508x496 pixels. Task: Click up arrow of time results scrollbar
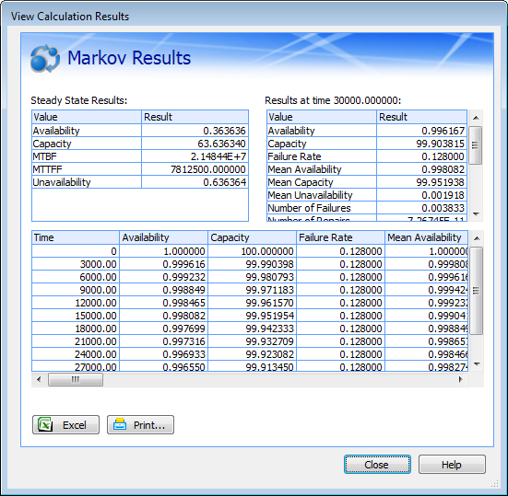tap(476, 118)
